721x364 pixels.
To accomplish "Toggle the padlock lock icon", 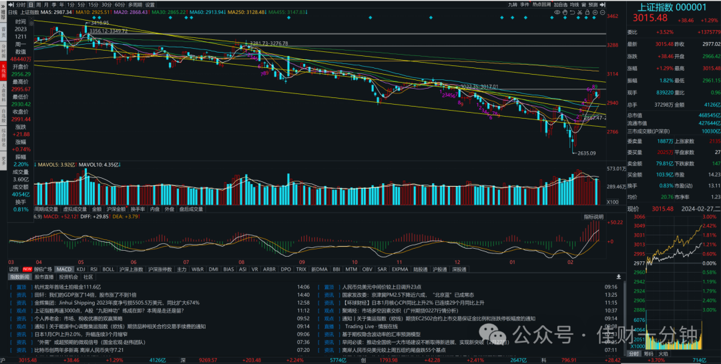I will 587,12.
